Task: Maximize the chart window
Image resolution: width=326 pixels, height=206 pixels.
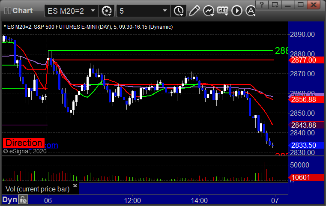Action: tap(300, 5)
